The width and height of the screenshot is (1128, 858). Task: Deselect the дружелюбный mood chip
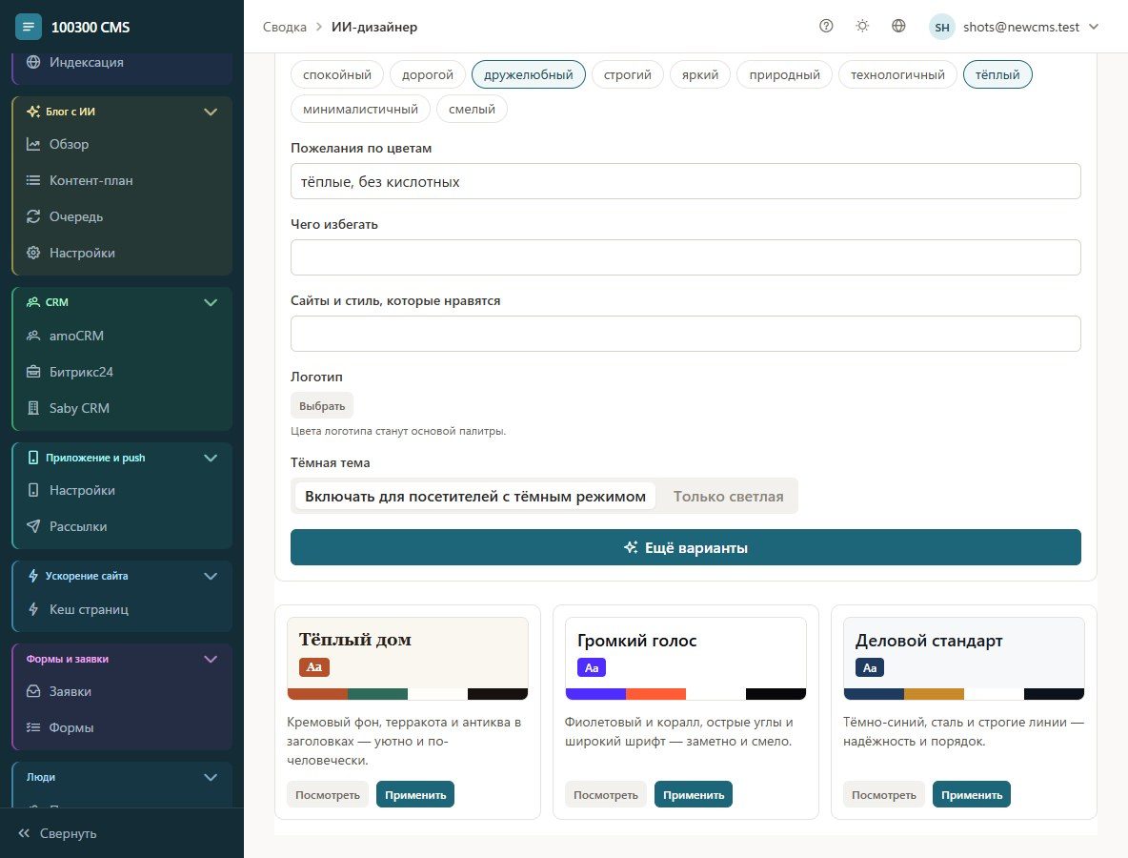click(x=528, y=74)
